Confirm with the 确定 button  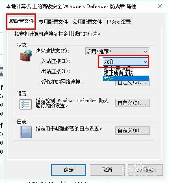69,170
